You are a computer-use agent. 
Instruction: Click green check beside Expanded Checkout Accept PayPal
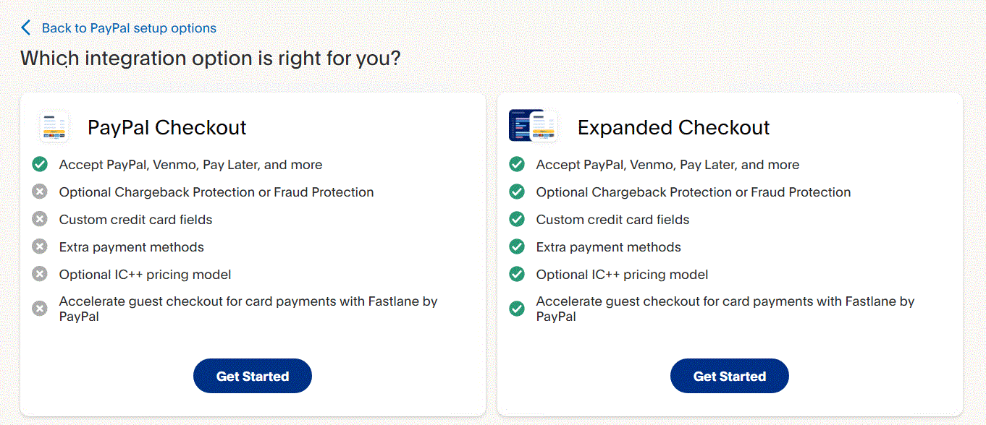tap(517, 165)
